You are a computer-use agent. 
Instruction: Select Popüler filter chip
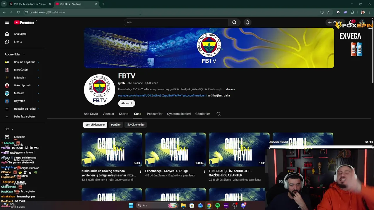click(116, 125)
